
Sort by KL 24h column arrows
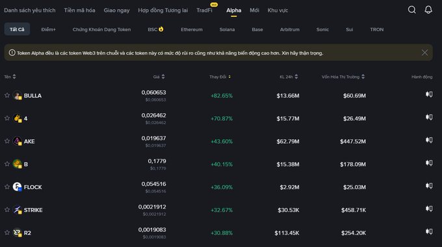pos(296,77)
